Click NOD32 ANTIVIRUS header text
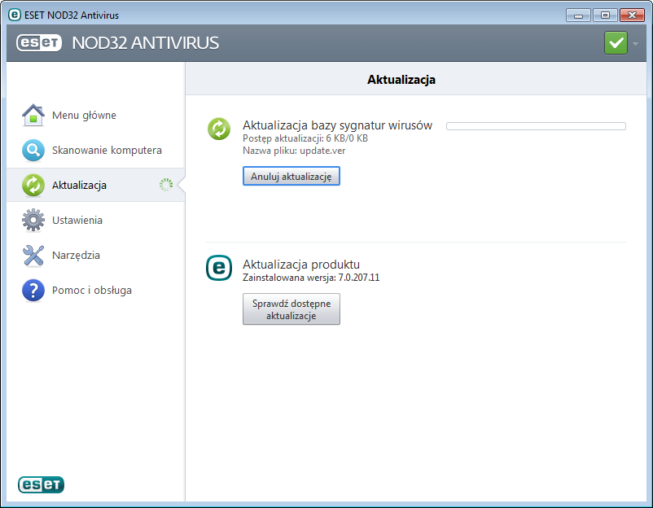 pyautogui.click(x=146, y=43)
